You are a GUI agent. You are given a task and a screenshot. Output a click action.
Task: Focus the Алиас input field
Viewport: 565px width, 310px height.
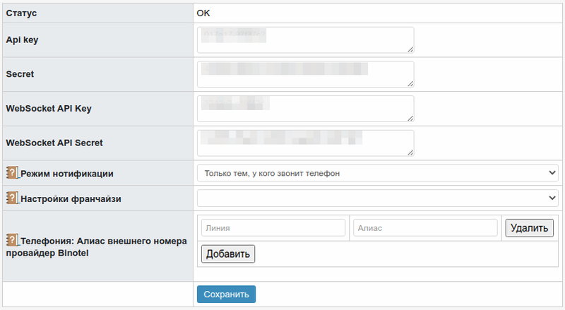pos(426,228)
